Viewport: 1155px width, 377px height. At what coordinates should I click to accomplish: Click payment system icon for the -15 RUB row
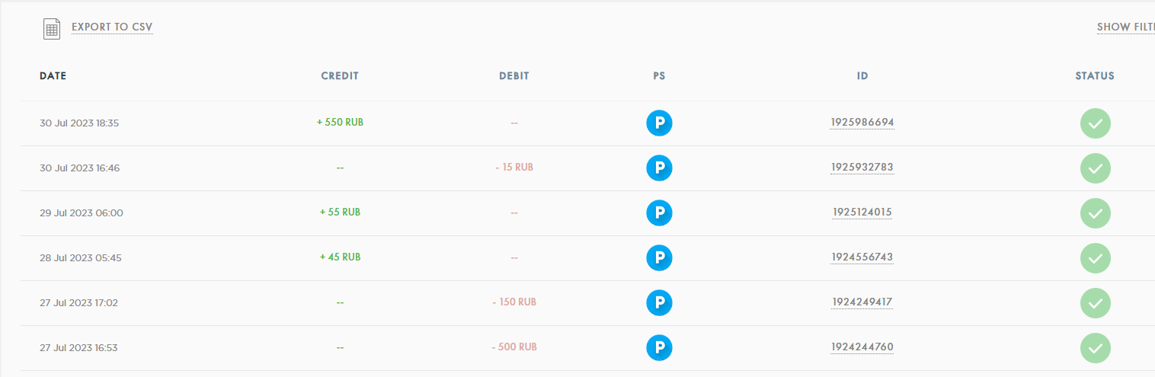coord(659,168)
